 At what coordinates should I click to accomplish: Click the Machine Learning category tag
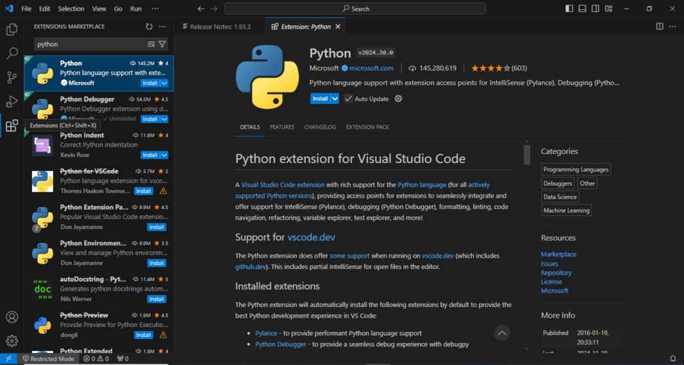pyautogui.click(x=566, y=210)
